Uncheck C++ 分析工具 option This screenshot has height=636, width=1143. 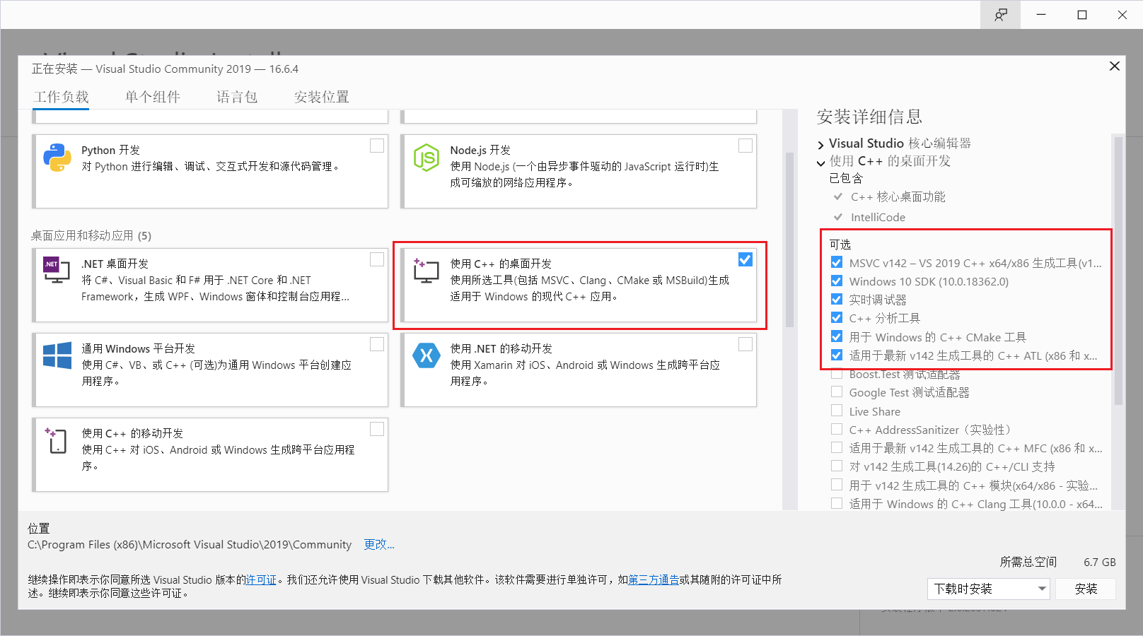[837, 317]
